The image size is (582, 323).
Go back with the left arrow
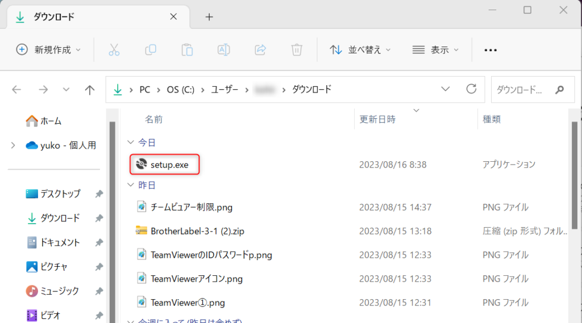click(x=16, y=89)
